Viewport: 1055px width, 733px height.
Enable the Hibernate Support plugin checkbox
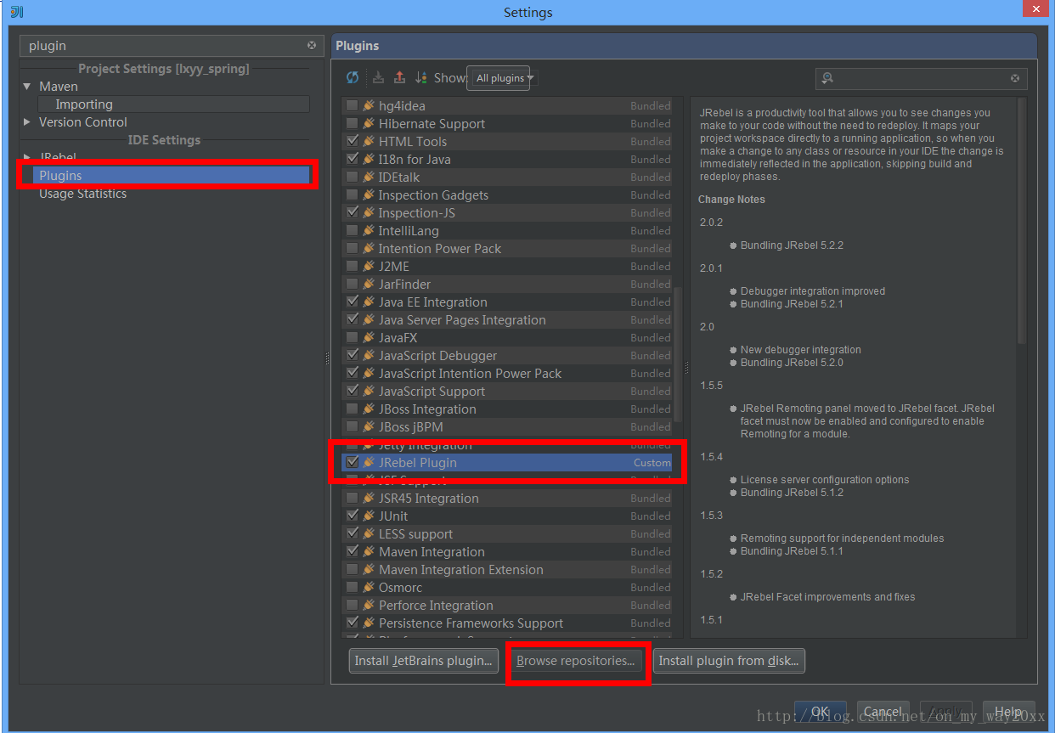click(352, 123)
